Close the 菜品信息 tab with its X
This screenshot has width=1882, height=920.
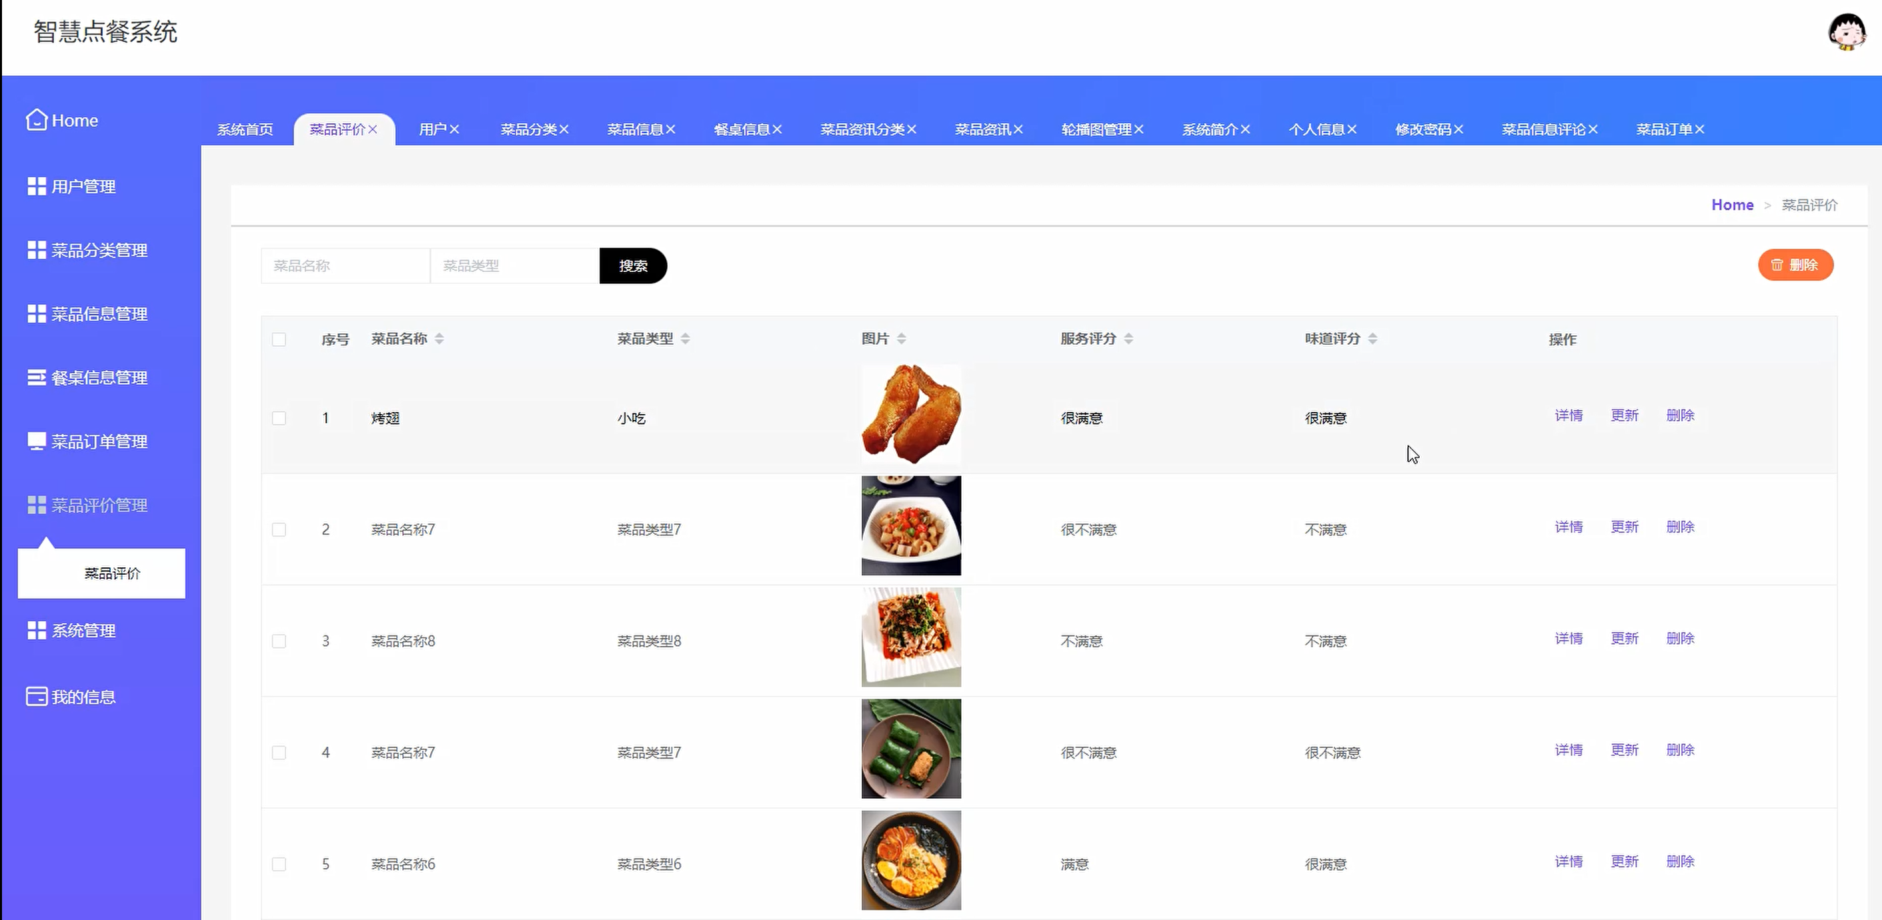point(671,129)
